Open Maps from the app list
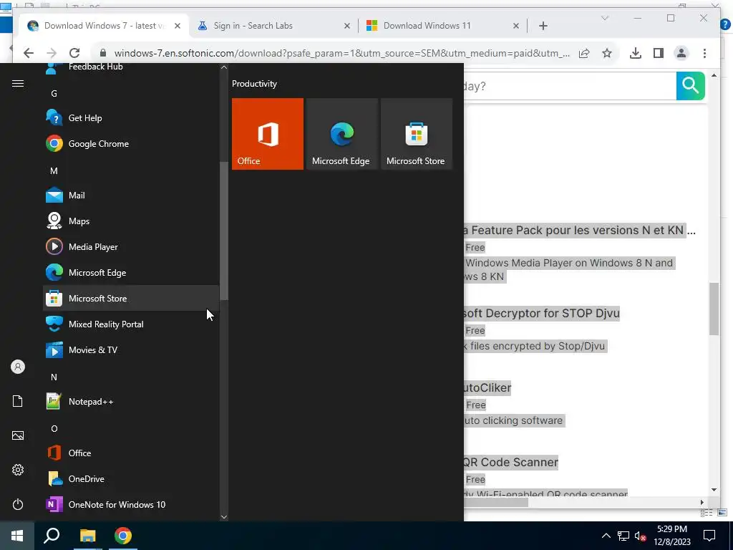This screenshot has width=733, height=550. (131, 221)
